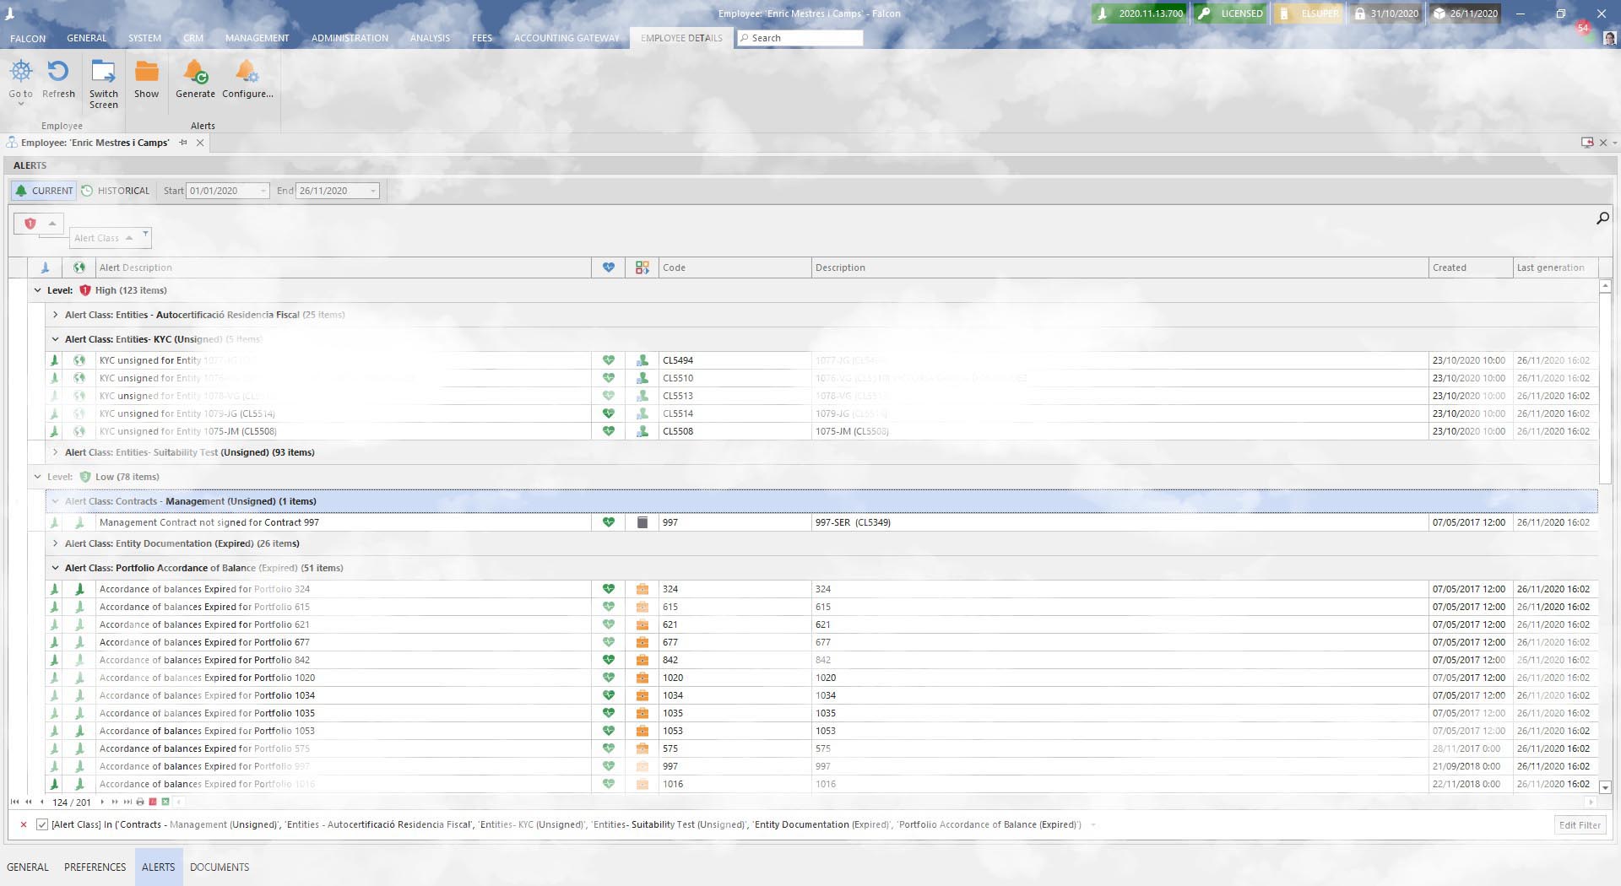The height and width of the screenshot is (886, 1621).
Task: Click the magnifier search icon above the grid
Action: [1602, 219]
